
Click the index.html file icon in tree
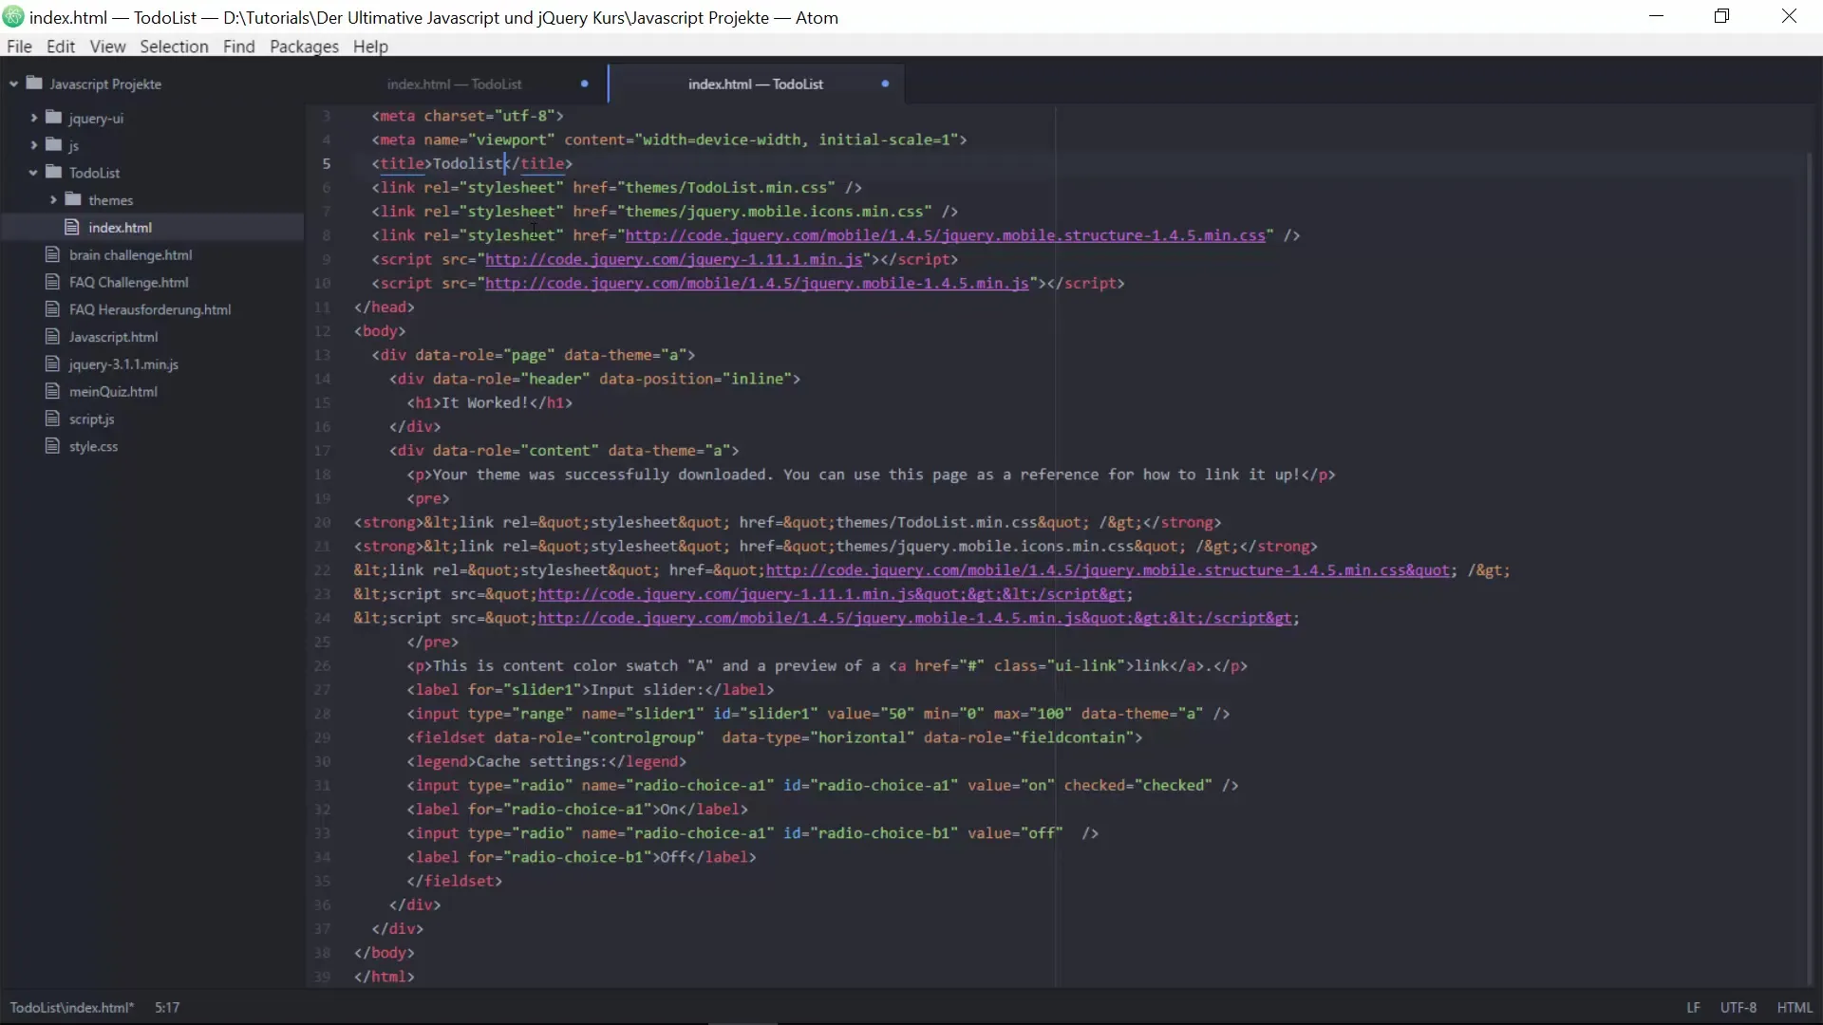click(x=71, y=228)
